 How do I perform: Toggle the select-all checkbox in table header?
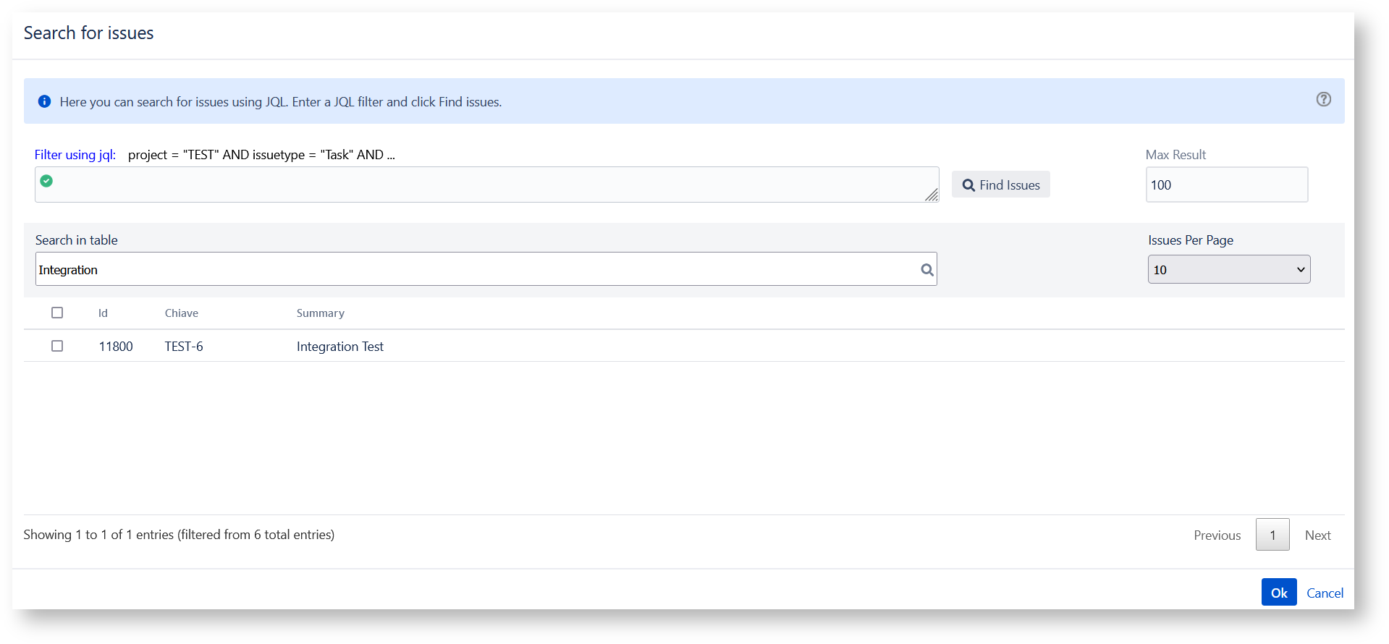tap(57, 313)
